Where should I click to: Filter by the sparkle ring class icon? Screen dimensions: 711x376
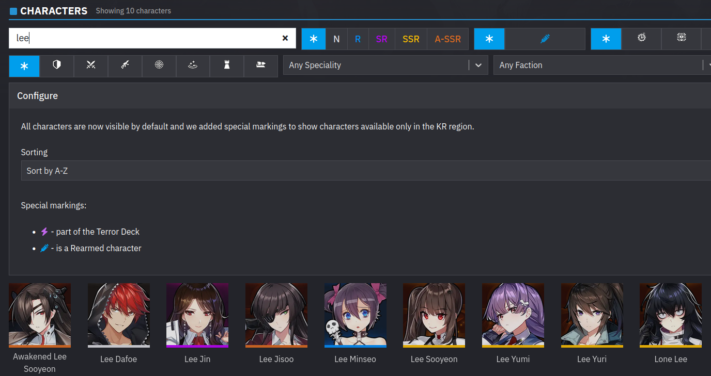click(x=193, y=66)
